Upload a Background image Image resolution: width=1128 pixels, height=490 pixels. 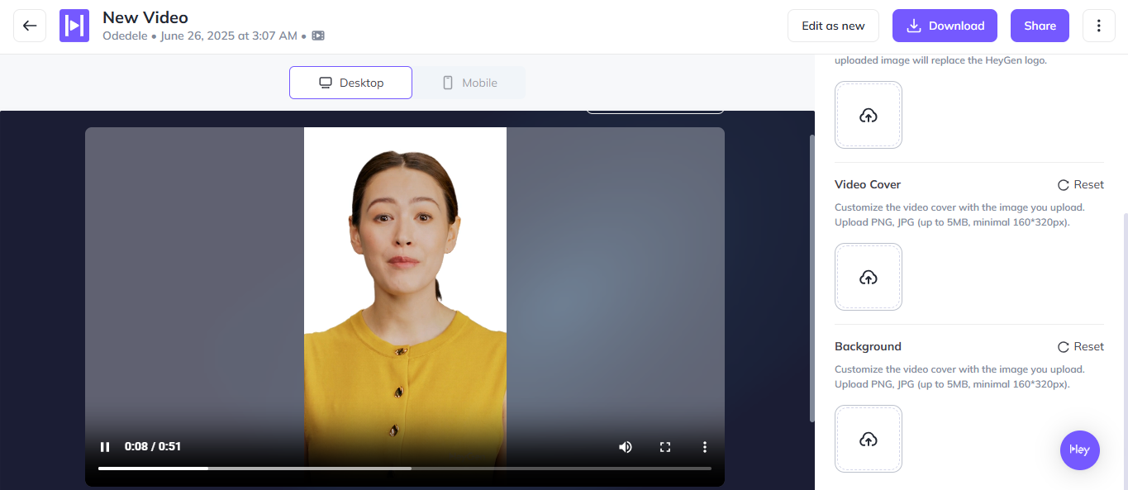[x=869, y=439]
